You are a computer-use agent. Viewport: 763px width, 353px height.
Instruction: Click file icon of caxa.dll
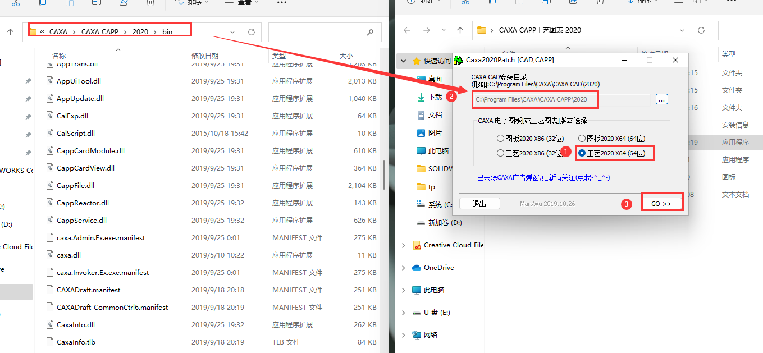pos(50,255)
